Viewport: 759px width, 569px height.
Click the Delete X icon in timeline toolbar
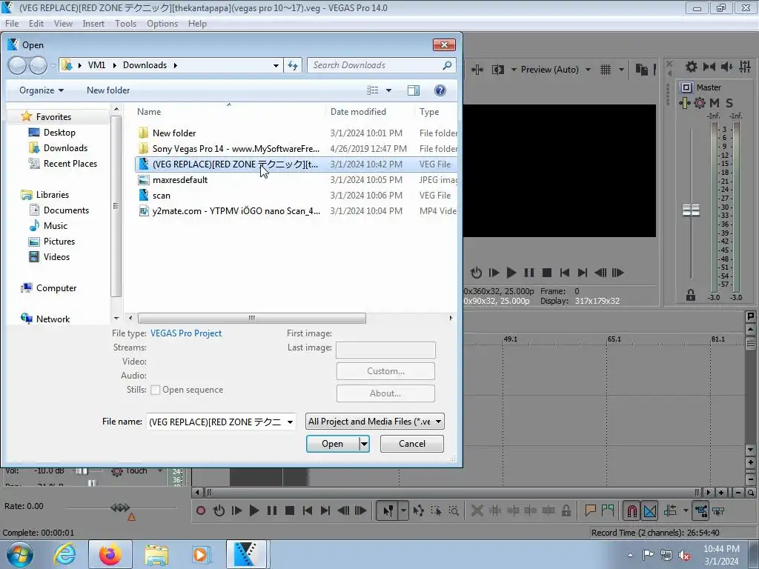(477, 510)
